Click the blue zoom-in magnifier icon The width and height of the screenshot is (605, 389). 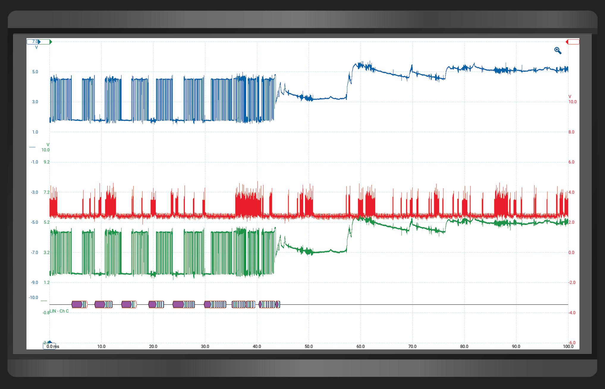click(558, 51)
